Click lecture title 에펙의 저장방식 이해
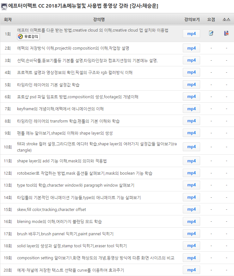 [73, 48]
